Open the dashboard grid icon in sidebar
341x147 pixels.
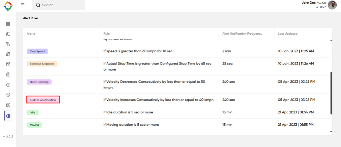(x=8, y=24)
